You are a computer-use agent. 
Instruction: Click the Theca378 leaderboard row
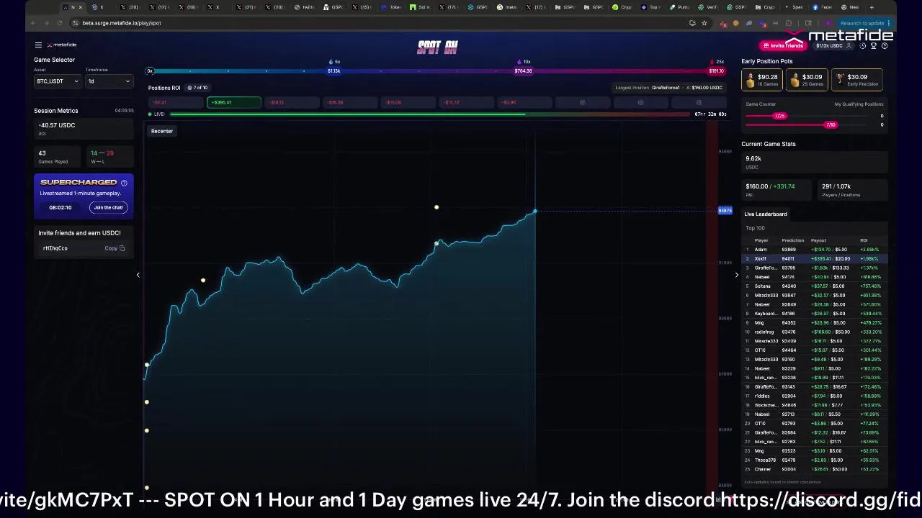point(814,460)
